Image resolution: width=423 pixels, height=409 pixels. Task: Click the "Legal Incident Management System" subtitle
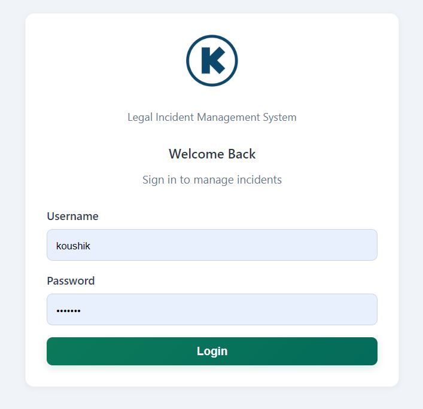pos(212,117)
